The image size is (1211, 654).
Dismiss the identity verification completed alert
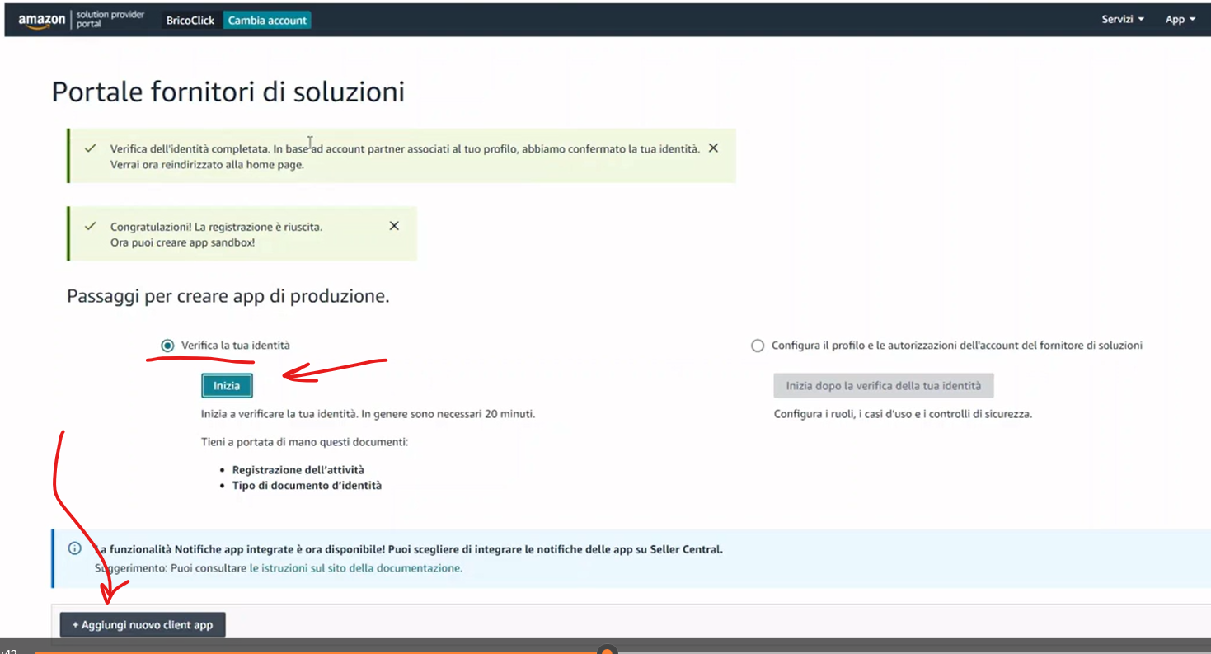click(x=713, y=148)
